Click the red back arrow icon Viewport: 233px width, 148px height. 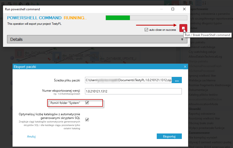pos(175,4)
